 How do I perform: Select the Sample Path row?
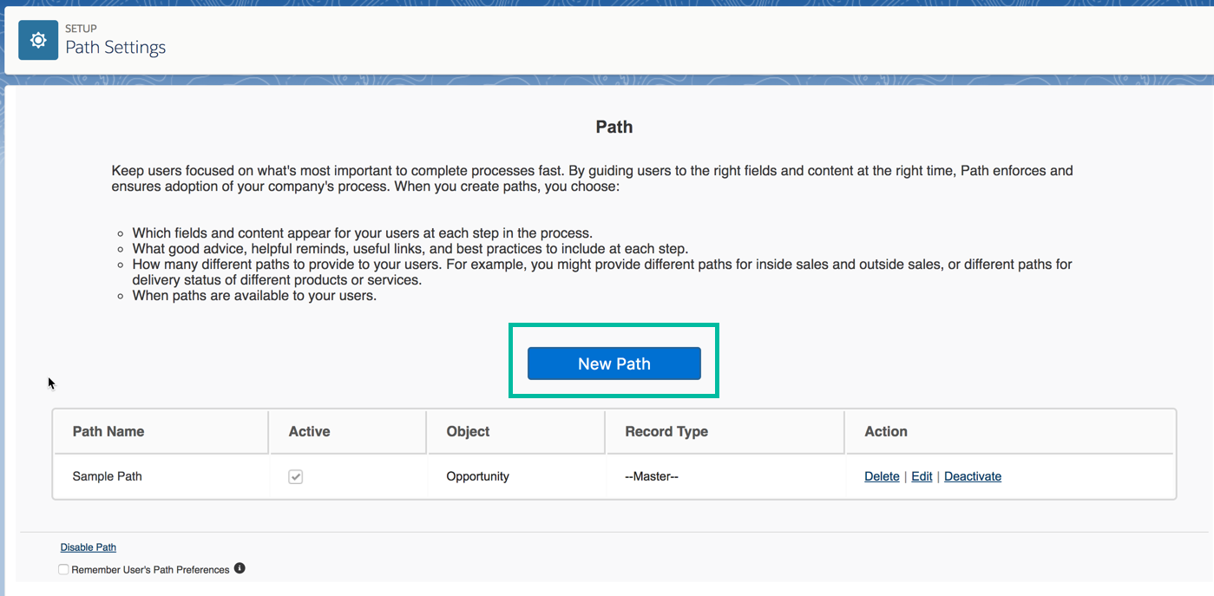tap(107, 476)
